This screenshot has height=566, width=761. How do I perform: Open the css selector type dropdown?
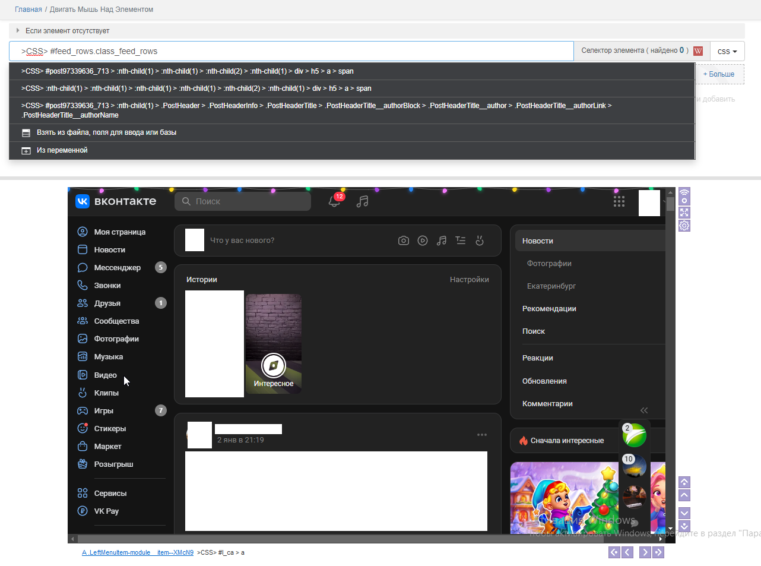click(727, 52)
